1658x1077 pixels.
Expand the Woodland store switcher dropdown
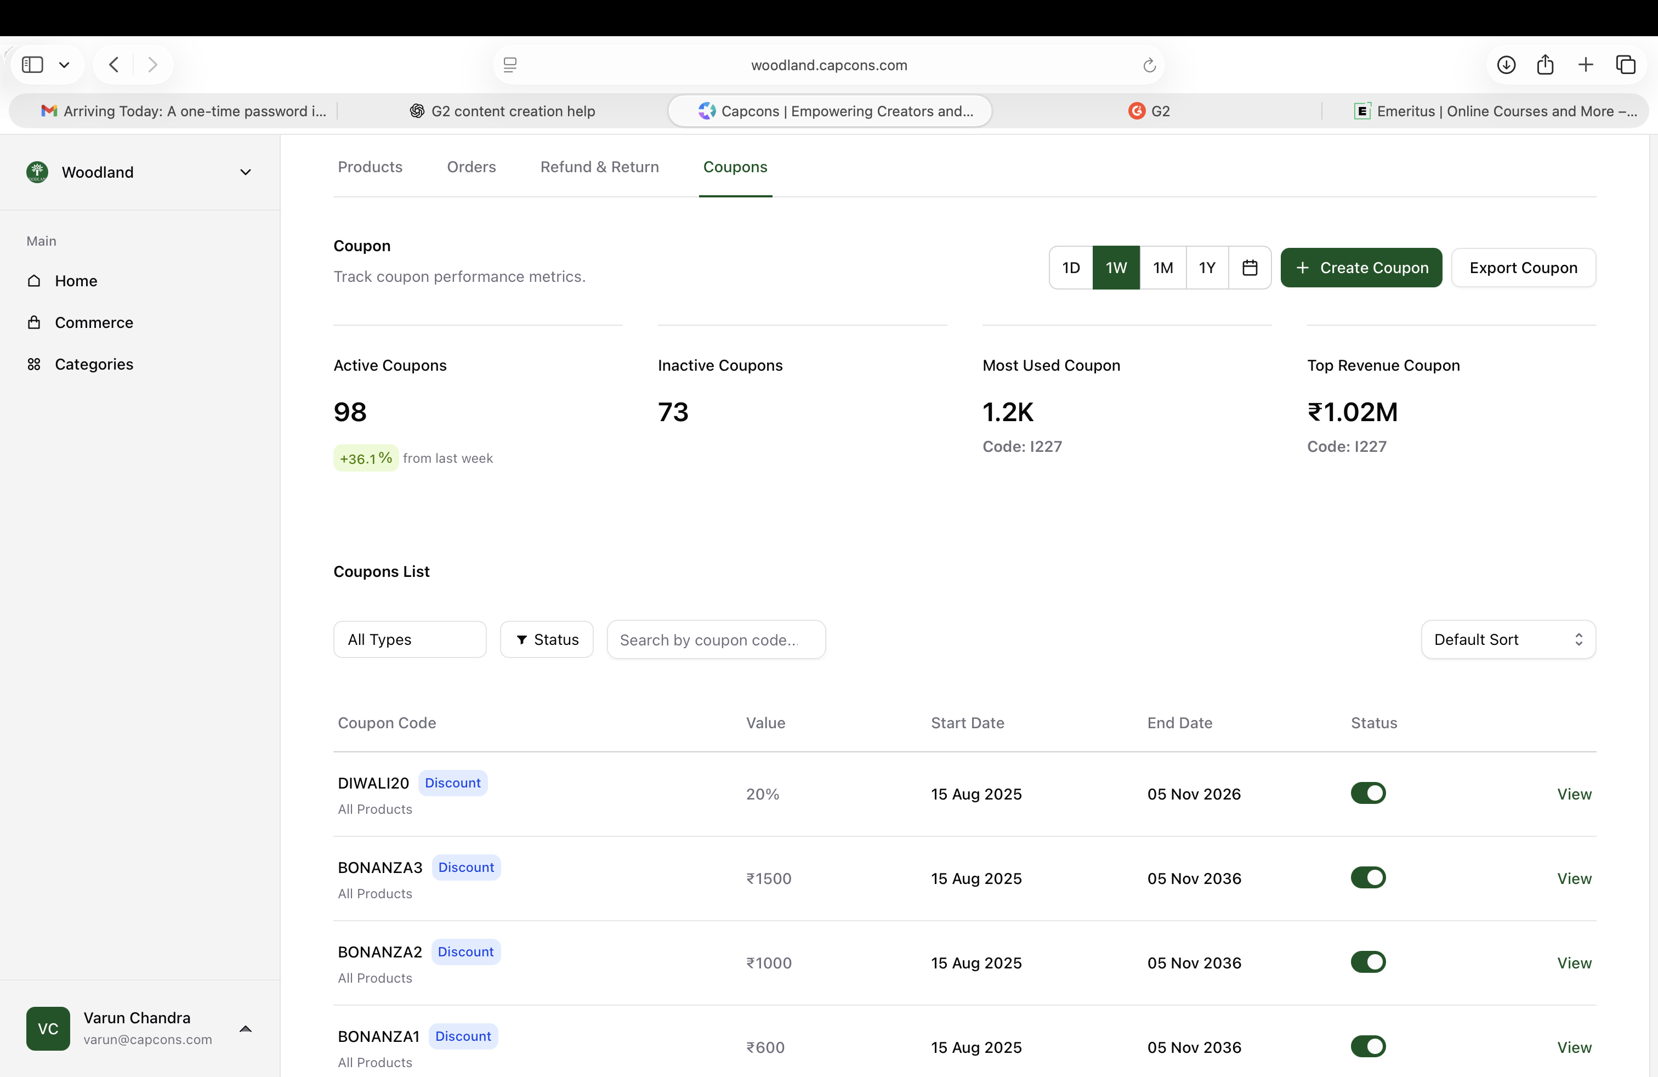coord(245,172)
